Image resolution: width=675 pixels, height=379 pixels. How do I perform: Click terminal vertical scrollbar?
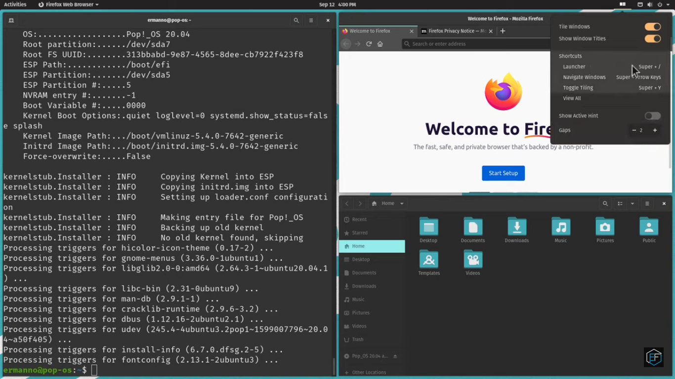pyautogui.click(x=333, y=367)
